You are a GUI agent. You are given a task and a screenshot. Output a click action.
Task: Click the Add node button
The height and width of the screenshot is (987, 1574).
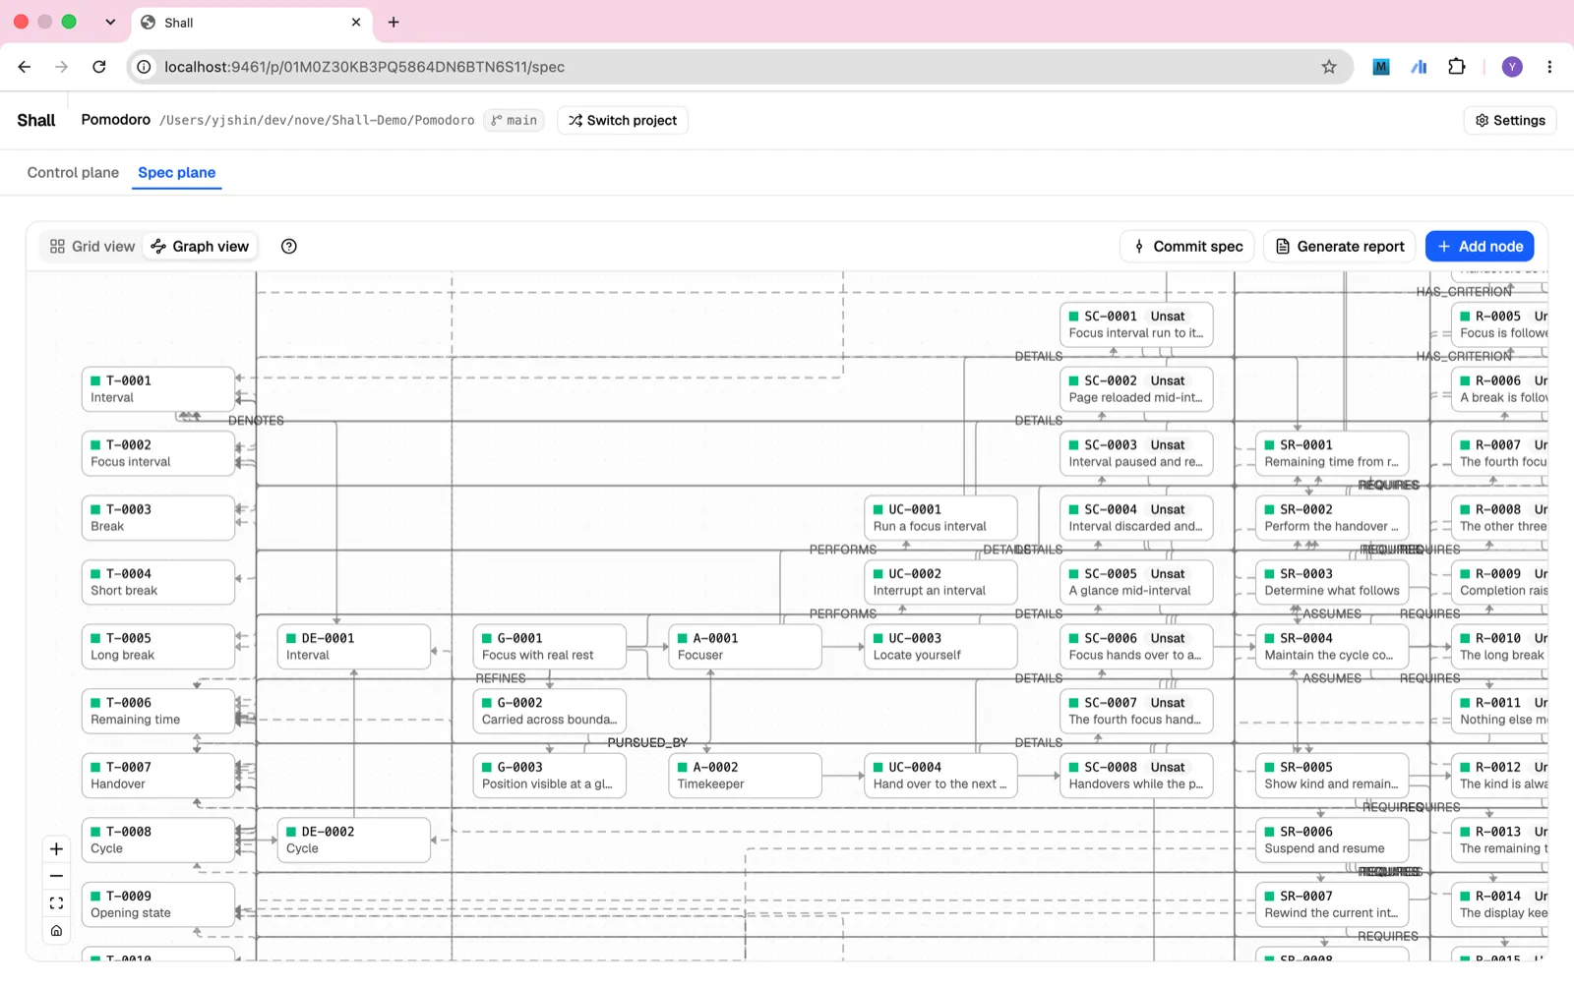1480,247
